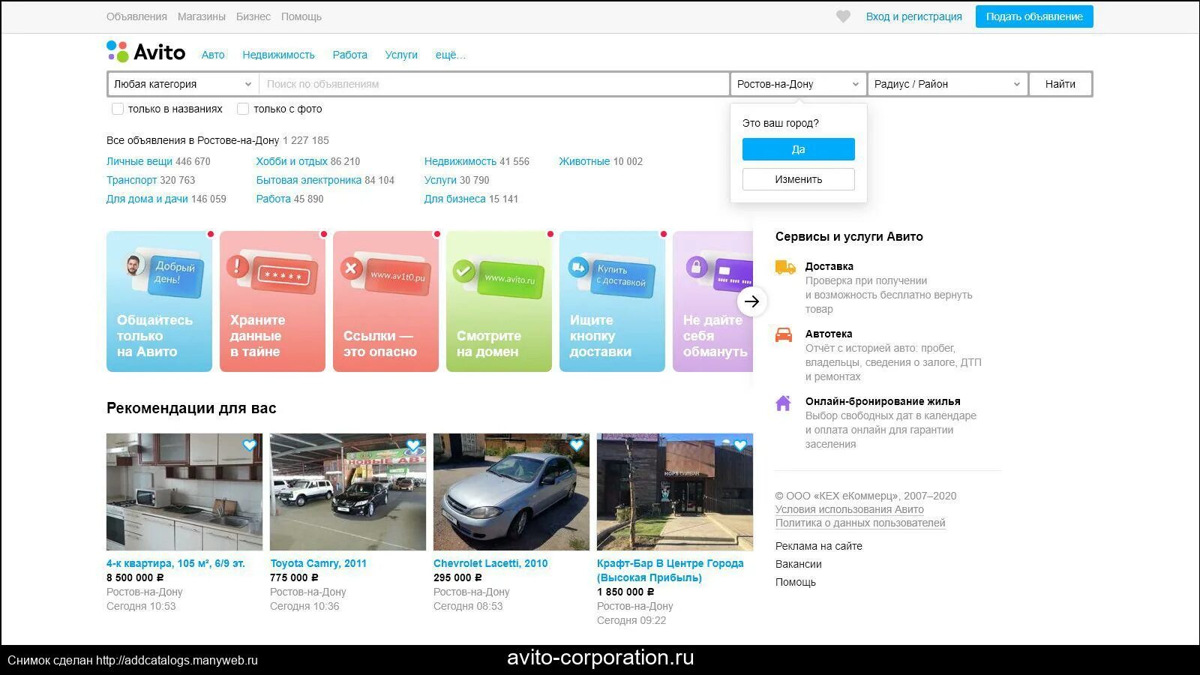Viewport: 1200px width, 675px height.
Task: Confirm city with Да button
Action: (799, 149)
